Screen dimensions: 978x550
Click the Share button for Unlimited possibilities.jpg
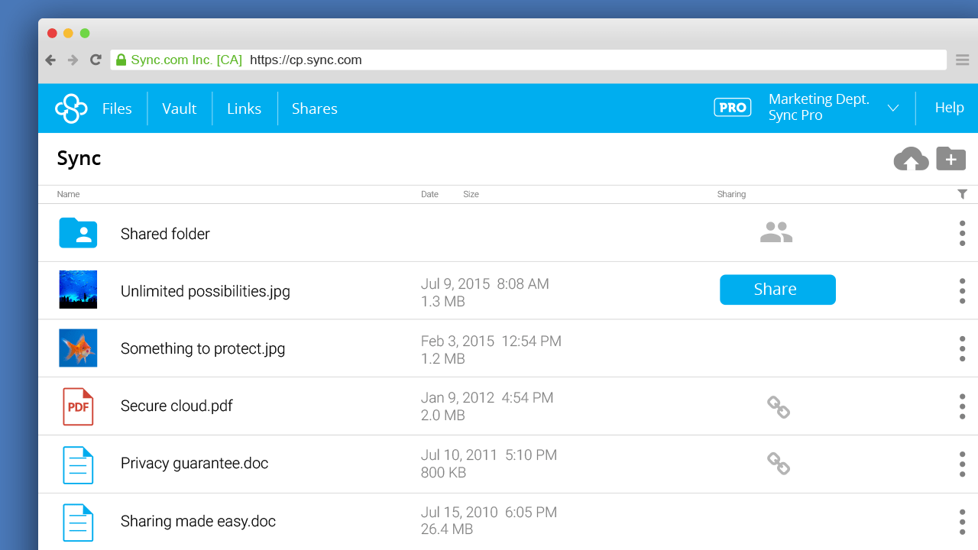[x=777, y=290]
